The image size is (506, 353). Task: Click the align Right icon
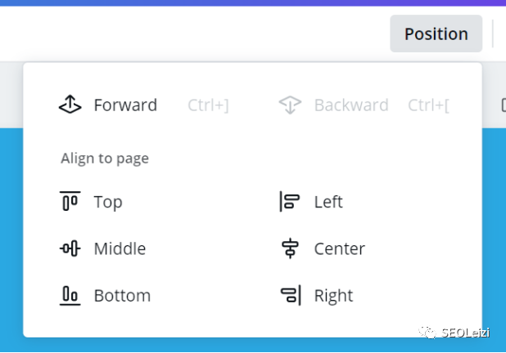coord(291,295)
